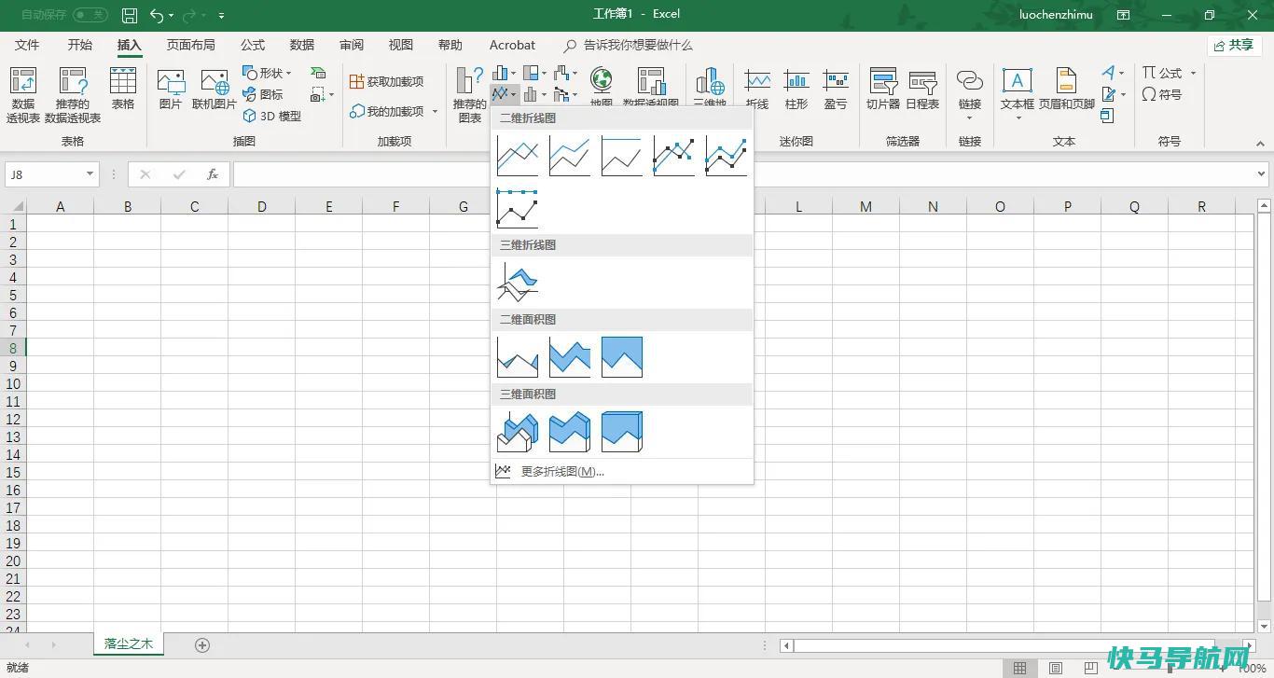
Task: Insert a Column sparkline (柱形)
Action: tap(796, 90)
